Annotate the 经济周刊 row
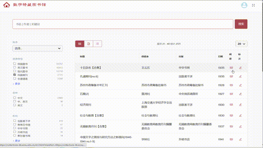This screenshot has height=148, width=263. point(240,104)
